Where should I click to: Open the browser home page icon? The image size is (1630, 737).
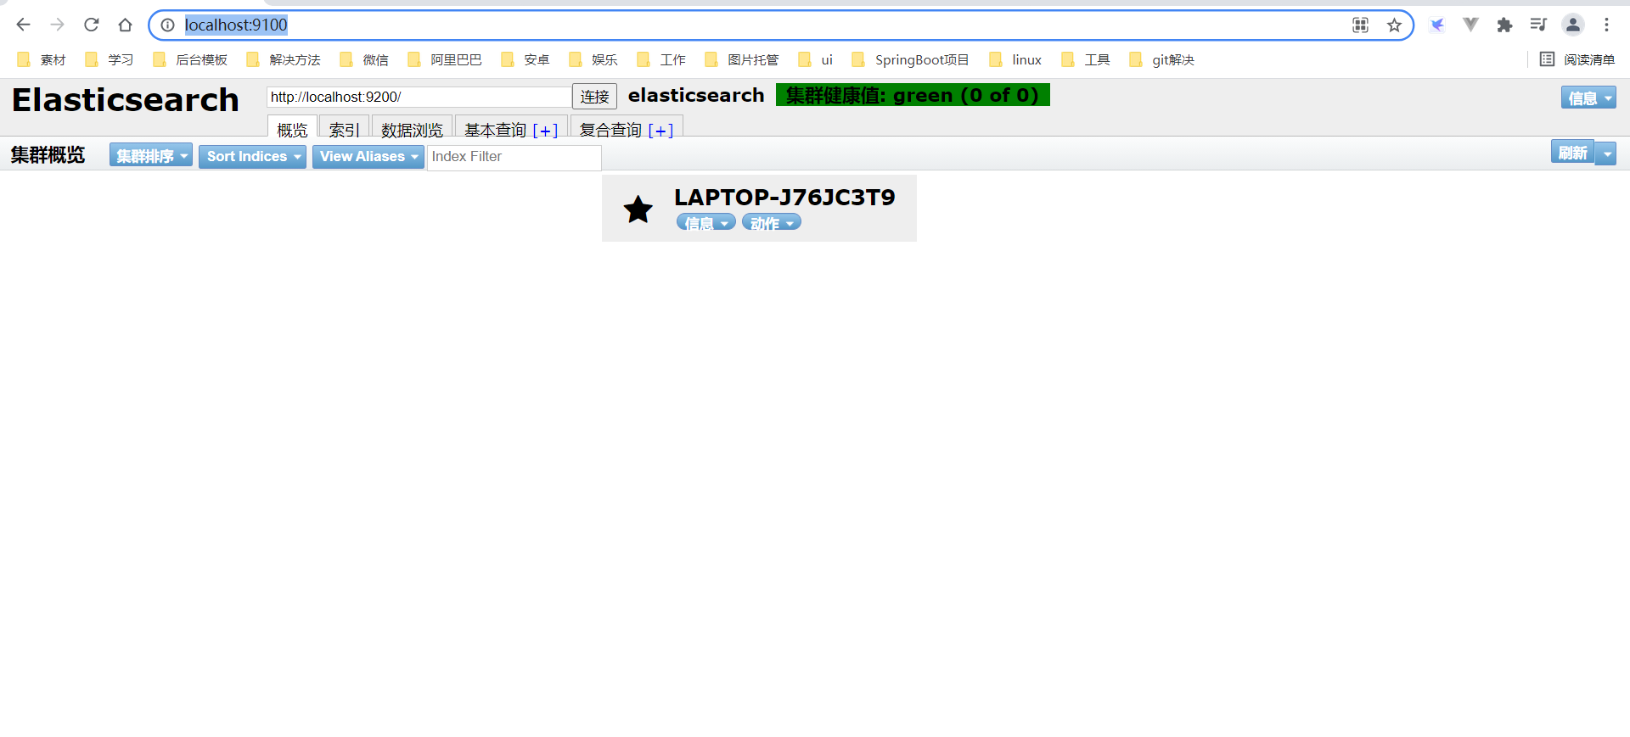(x=126, y=25)
